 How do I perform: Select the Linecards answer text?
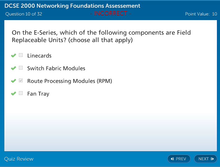(x=39, y=56)
